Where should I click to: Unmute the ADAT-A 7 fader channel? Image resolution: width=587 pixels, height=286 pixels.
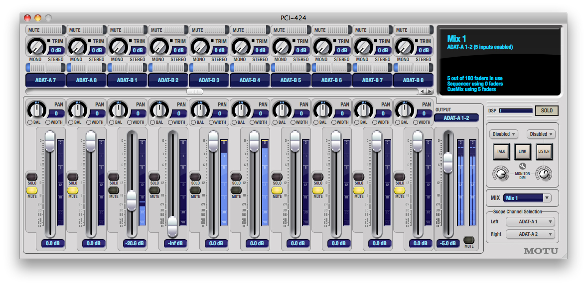[x=32, y=191]
